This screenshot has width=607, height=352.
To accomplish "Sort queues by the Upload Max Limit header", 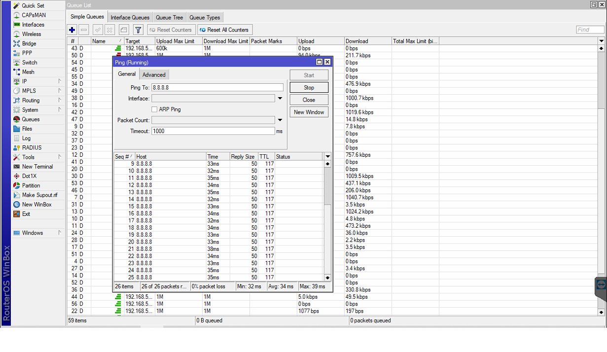I will tap(179, 41).
